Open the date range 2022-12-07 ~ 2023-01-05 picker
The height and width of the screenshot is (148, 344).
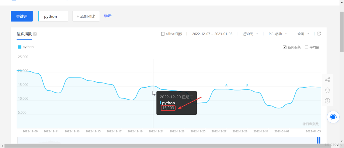212,34
